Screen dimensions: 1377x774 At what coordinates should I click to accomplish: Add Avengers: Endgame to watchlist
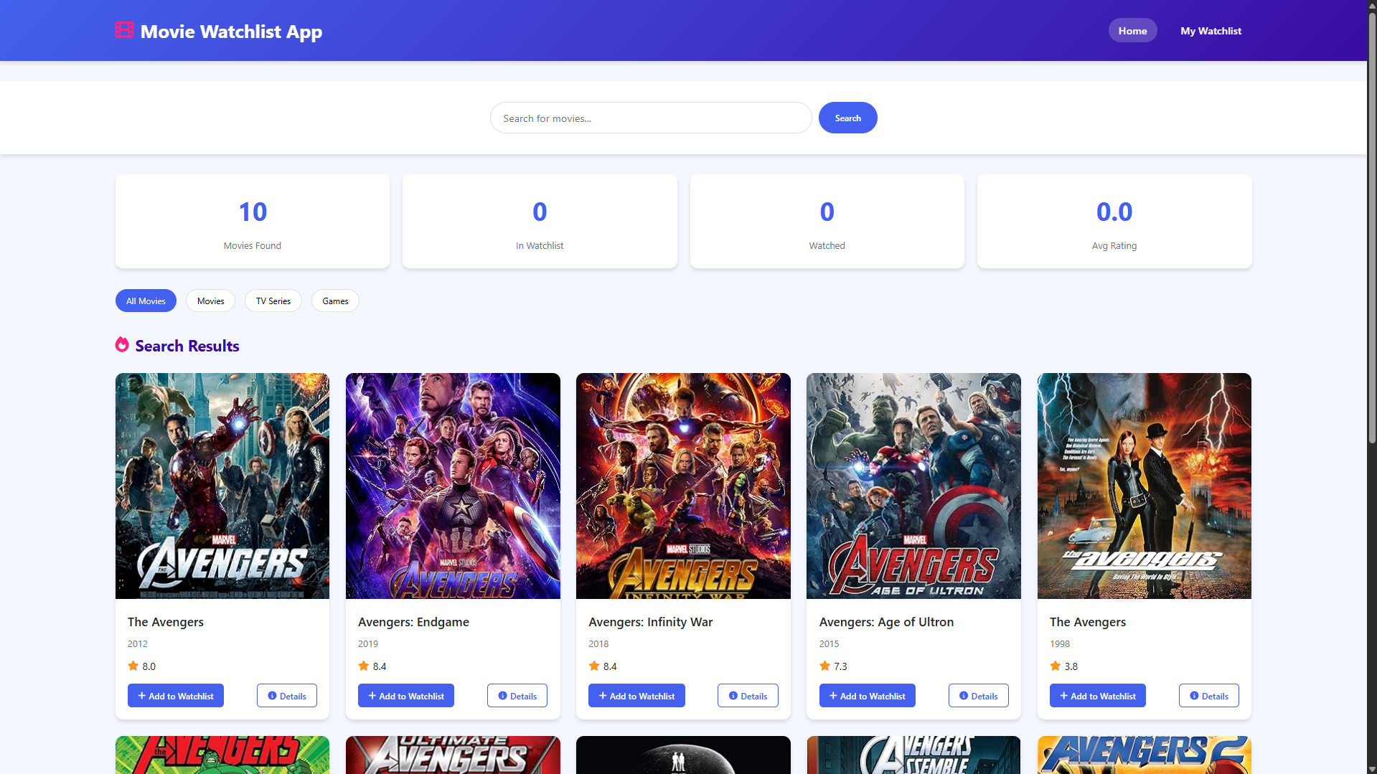(x=406, y=696)
